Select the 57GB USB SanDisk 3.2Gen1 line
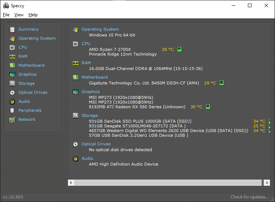The image size is (275, 202). pos(138,135)
